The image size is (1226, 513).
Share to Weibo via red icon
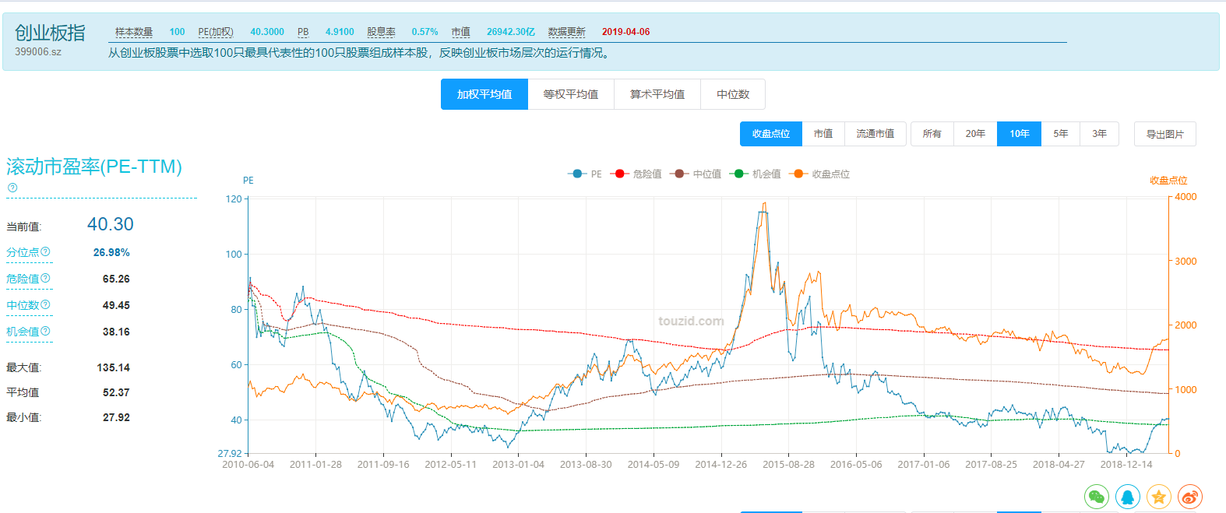click(x=1190, y=497)
